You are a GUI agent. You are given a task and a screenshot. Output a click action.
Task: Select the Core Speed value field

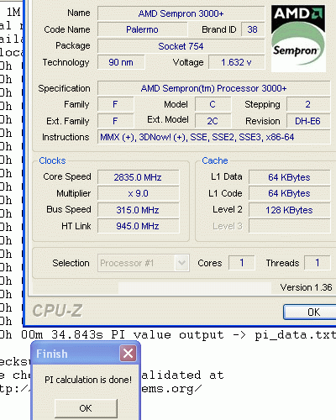pyautogui.click(x=139, y=177)
